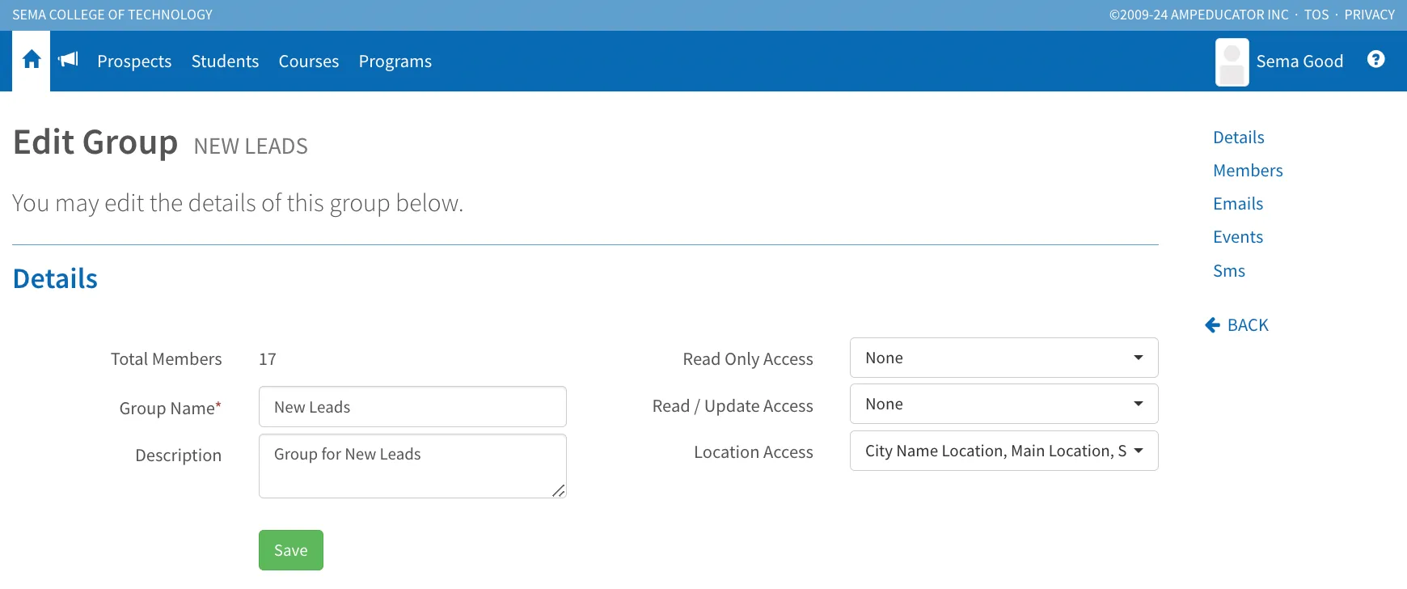
Task: Open the Emails sidebar link
Action: [1238, 204]
